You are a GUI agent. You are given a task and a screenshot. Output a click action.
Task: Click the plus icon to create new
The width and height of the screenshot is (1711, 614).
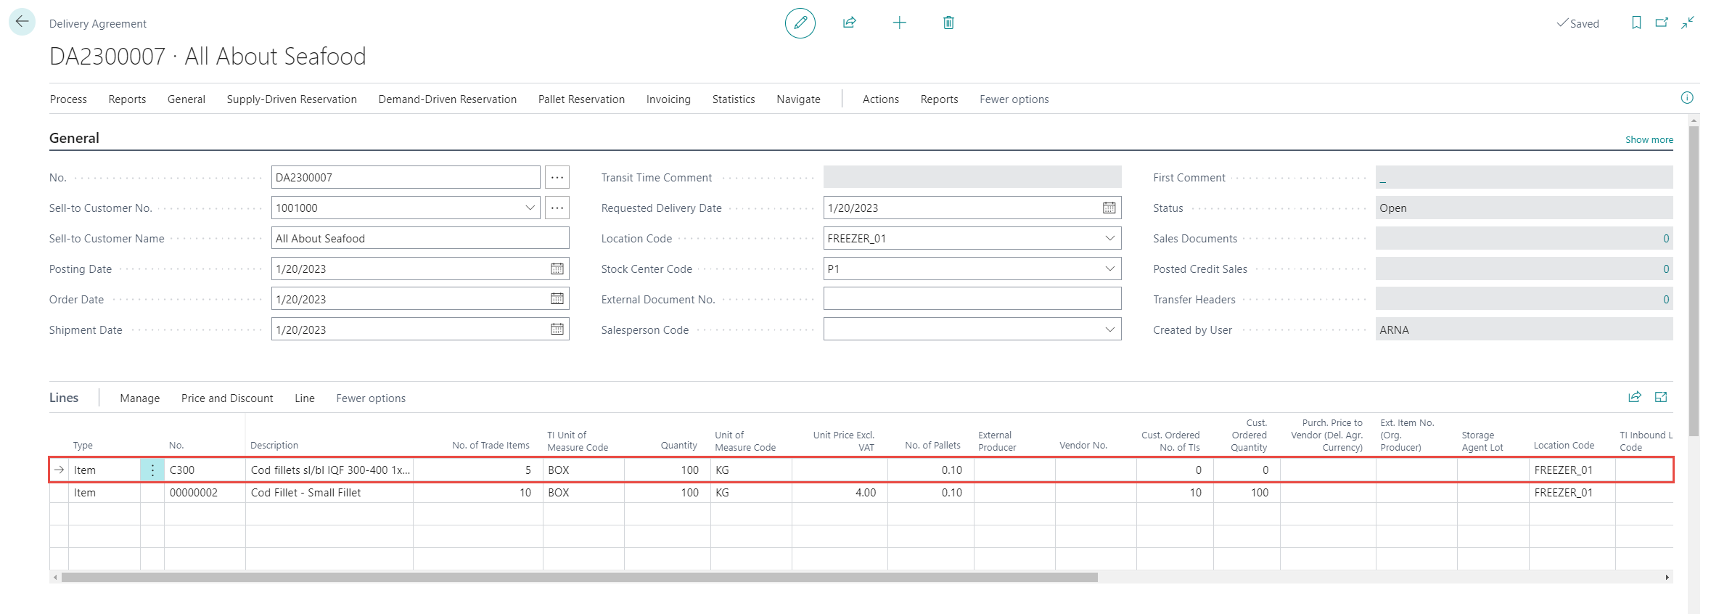[899, 23]
